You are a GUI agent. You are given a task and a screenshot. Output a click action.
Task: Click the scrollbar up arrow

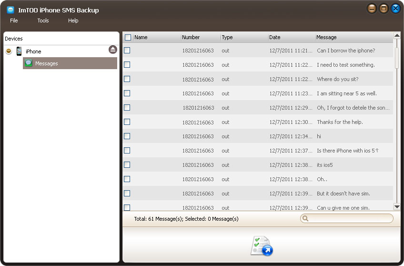click(x=397, y=35)
